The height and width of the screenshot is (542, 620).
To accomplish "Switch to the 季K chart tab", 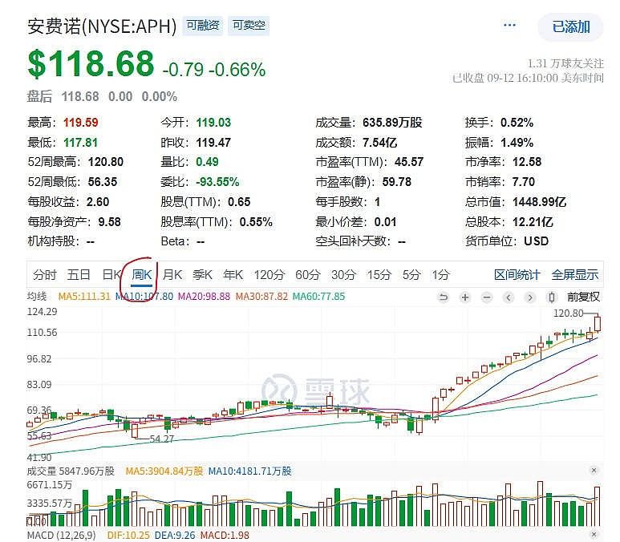I will point(202,274).
